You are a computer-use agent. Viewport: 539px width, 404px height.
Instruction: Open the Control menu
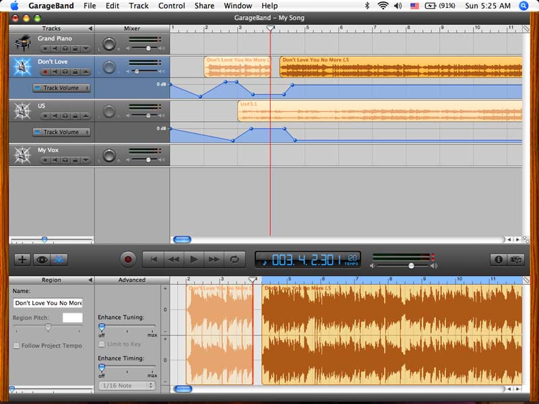[x=172, y=6]
